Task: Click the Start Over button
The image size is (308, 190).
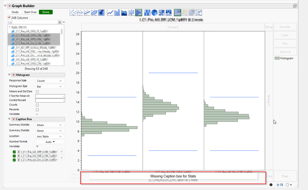Action: tap(30, 12)
